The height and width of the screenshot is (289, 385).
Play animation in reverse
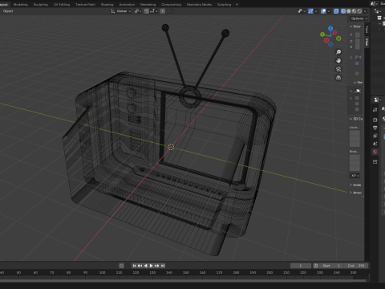click(x=145, y=266)
